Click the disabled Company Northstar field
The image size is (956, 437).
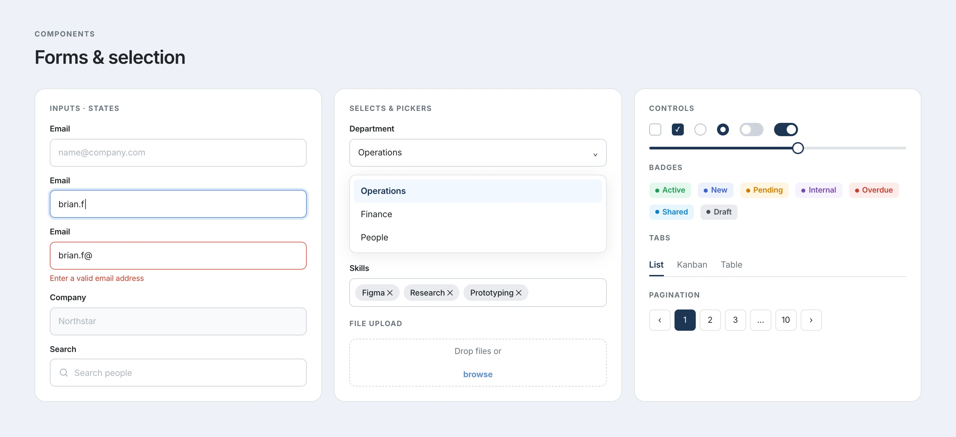[x=178, y=321]
